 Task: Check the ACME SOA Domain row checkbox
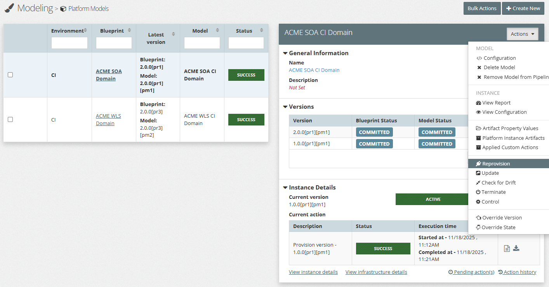pyautogui.click(x=10, y=75)
